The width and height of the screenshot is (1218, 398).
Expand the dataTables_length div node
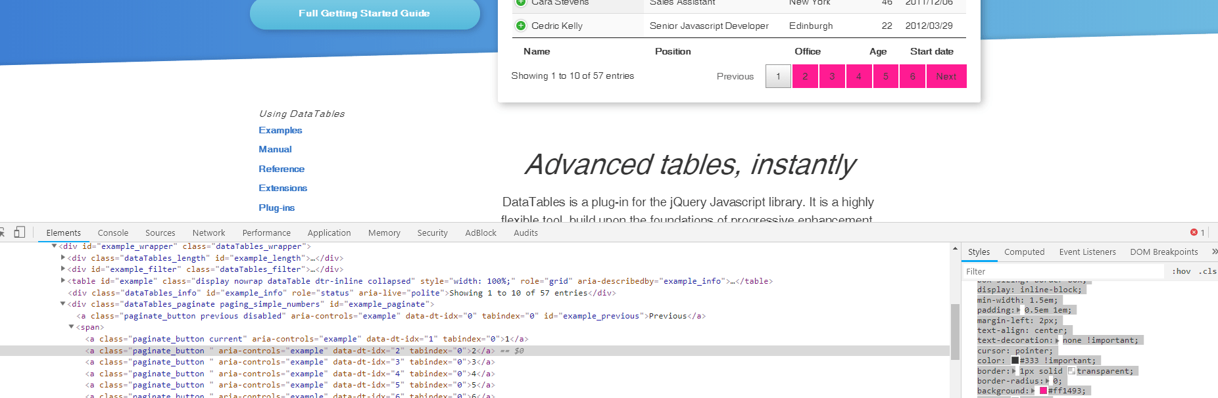[63, 258]
